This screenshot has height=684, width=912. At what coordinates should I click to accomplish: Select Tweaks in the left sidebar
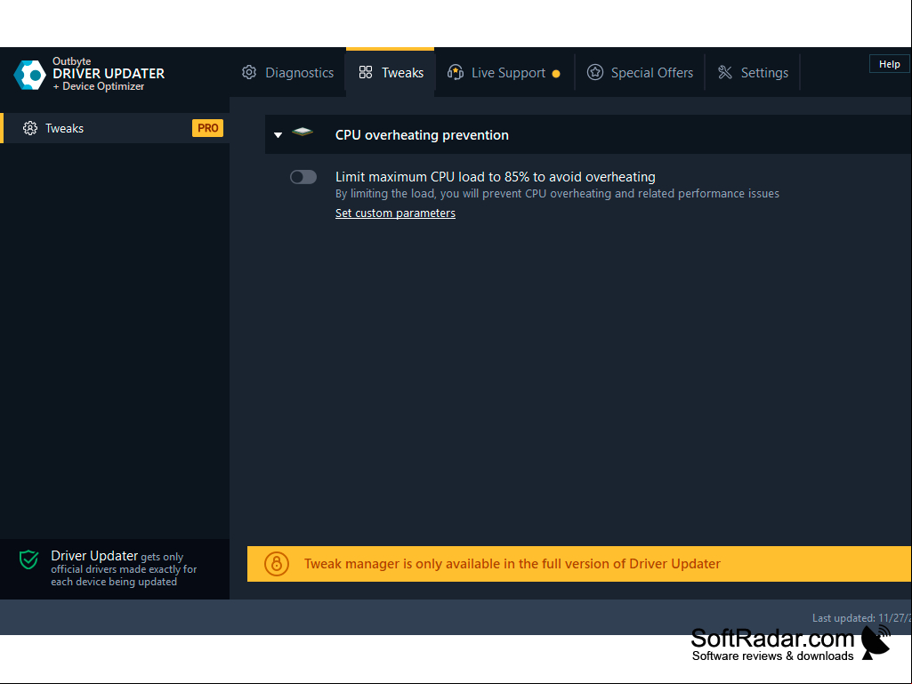coord(115,128)
